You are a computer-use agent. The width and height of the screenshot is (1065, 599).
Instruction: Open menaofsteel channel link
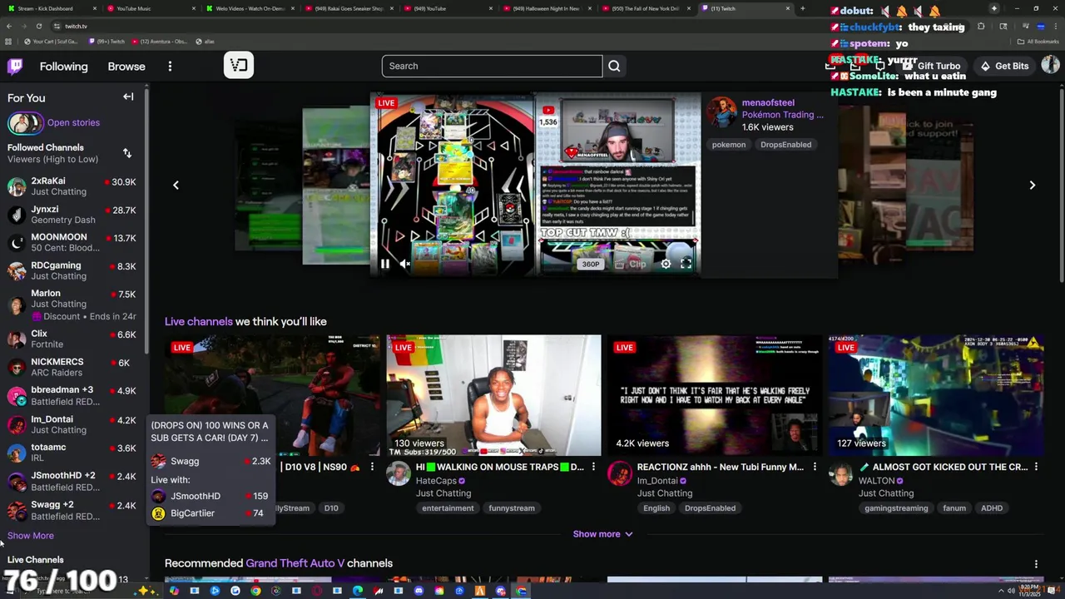[x=768, y=102]
